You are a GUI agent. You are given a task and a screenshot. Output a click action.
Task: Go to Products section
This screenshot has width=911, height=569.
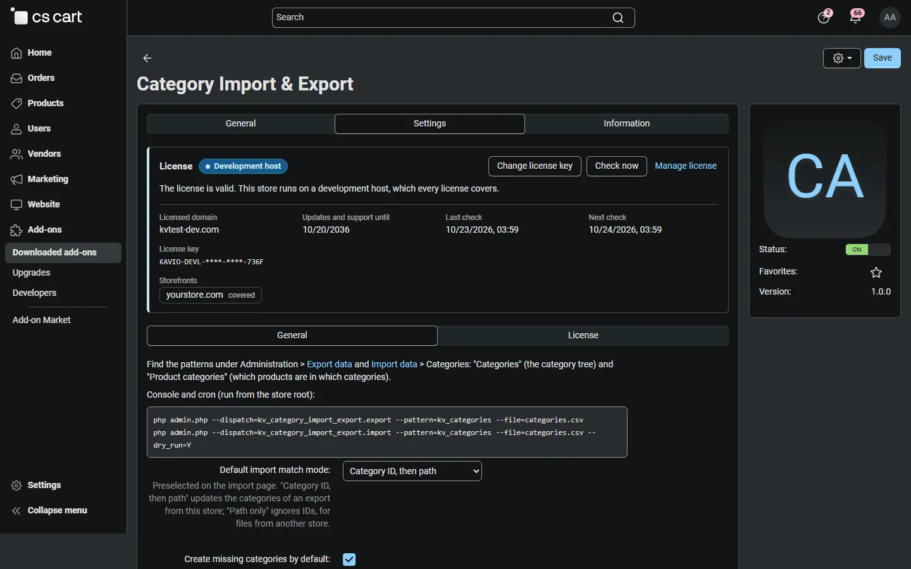37,104
